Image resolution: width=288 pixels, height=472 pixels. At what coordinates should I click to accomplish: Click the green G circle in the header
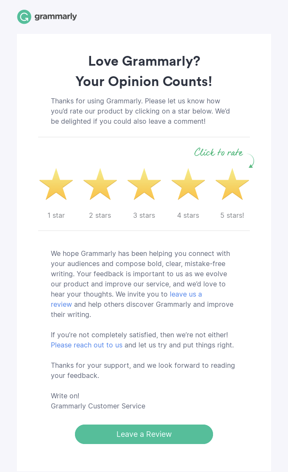(x=24, y=17)
